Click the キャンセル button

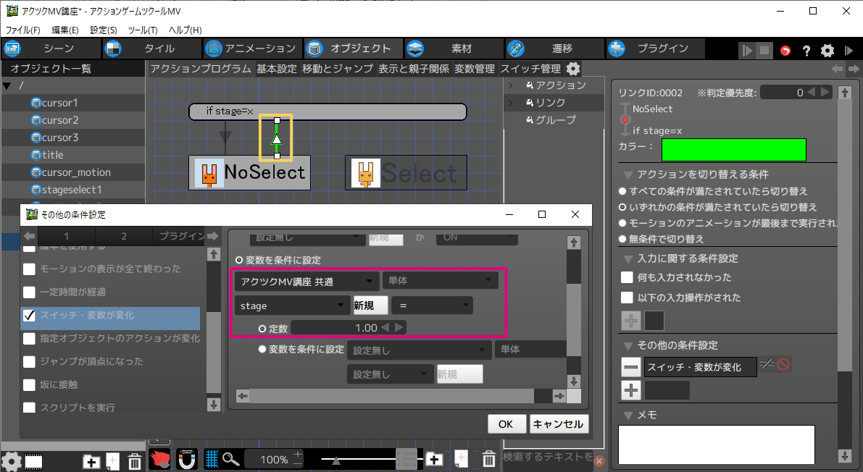pyautogui.click(x=558, y=423)
